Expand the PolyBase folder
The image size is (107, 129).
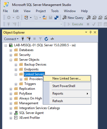coord(11,94)
